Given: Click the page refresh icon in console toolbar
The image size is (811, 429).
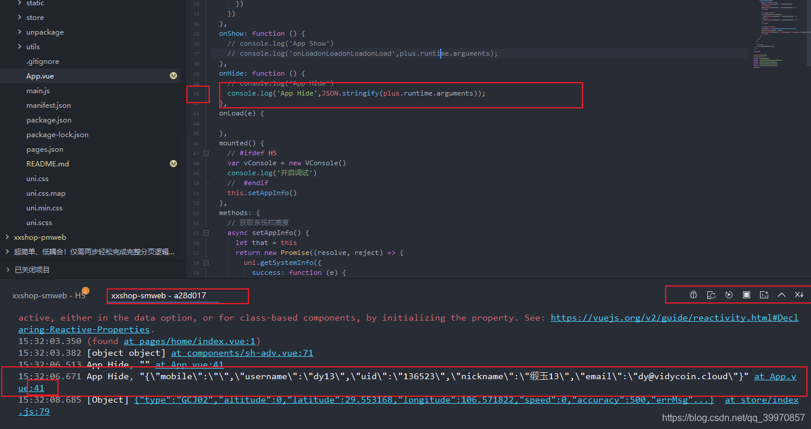Looking at the screenshot, I should (711, 295).
